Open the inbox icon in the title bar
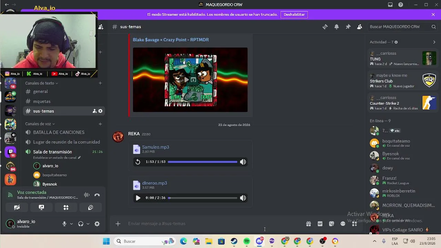This screenshot has height=248, width=441. (390, 5)
